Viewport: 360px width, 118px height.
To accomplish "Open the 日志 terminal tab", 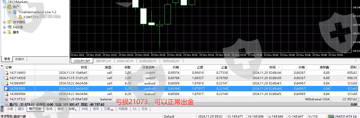I will click(x=145, y=109).
